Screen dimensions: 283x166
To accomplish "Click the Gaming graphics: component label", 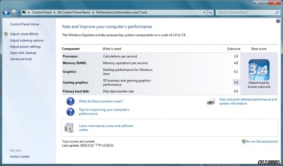I will 76,82.
